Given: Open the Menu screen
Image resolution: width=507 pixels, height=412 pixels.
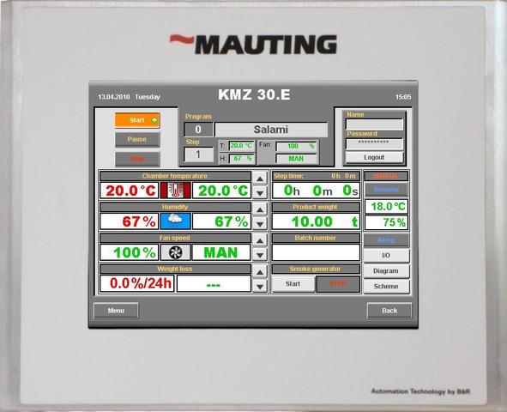Looking at the screenshot, I should tap(116, 311).
